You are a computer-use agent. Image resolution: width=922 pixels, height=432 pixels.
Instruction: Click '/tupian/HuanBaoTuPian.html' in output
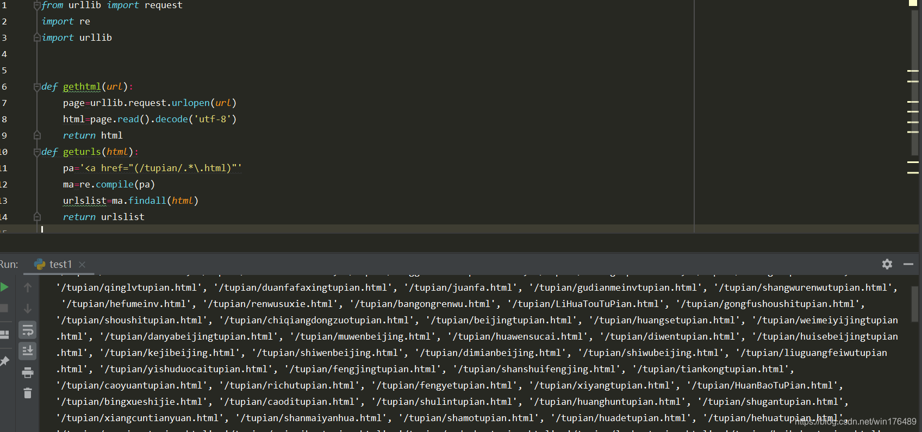pos(762,385)
